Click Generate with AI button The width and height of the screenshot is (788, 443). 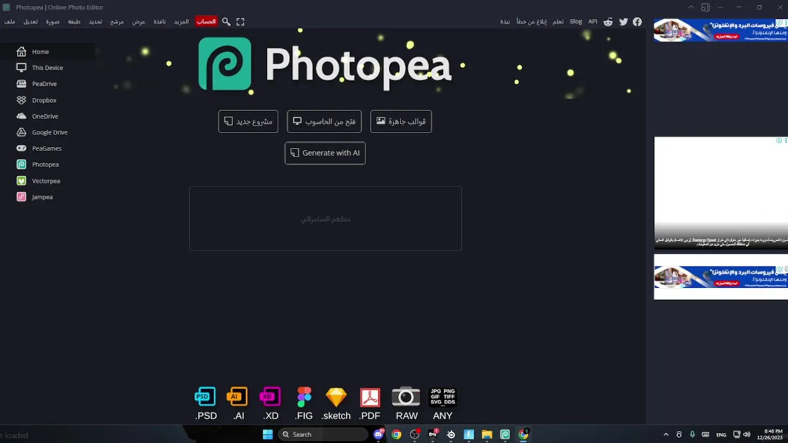(325, 153)
